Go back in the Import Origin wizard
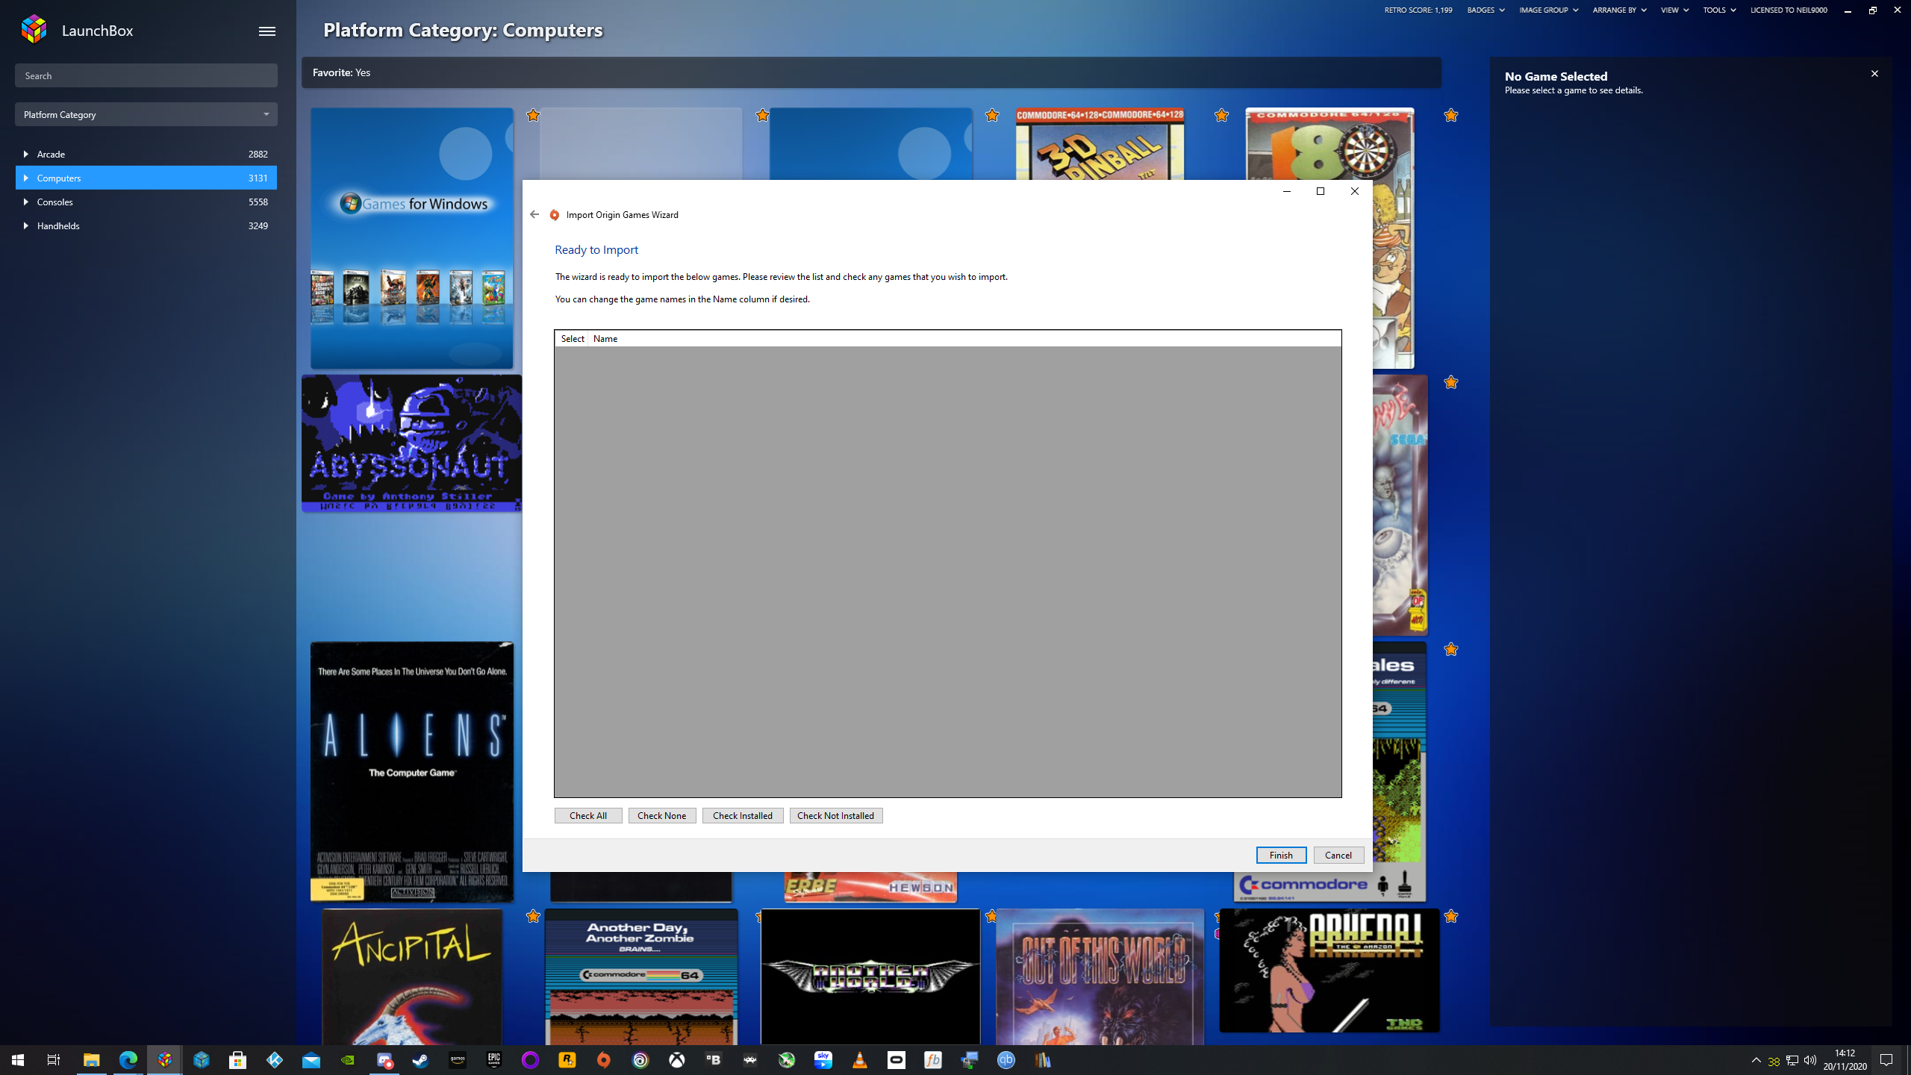The width and height of the screenshot is (1911, 1075). (x=534, y=214)
